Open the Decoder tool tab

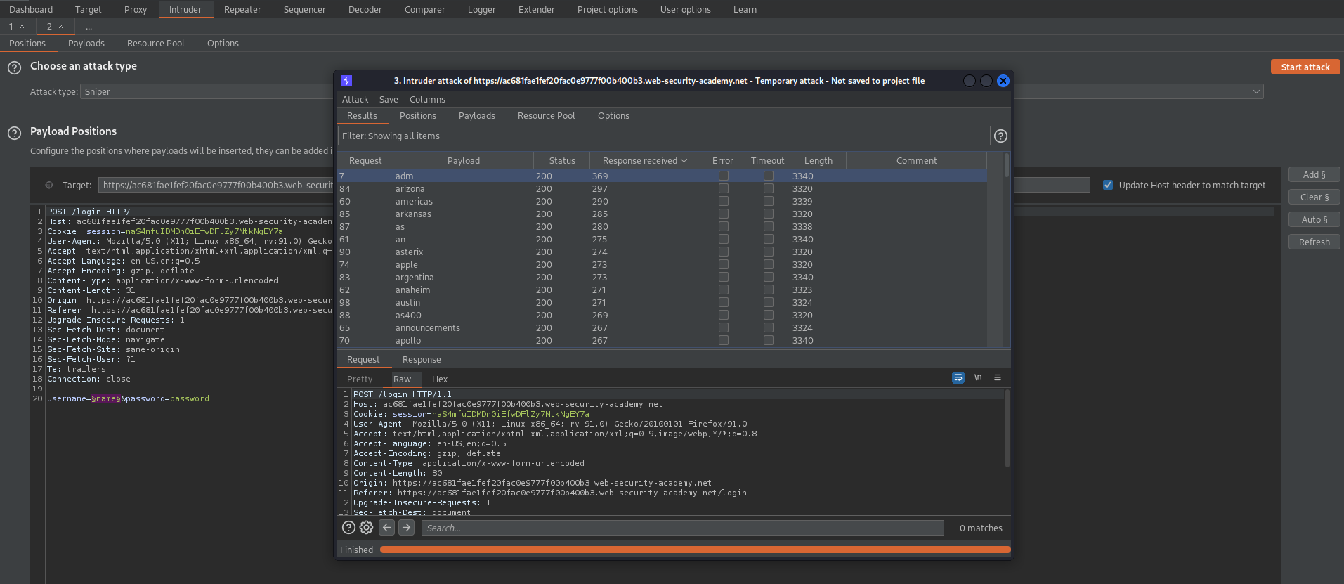click(x=365, y=9)
